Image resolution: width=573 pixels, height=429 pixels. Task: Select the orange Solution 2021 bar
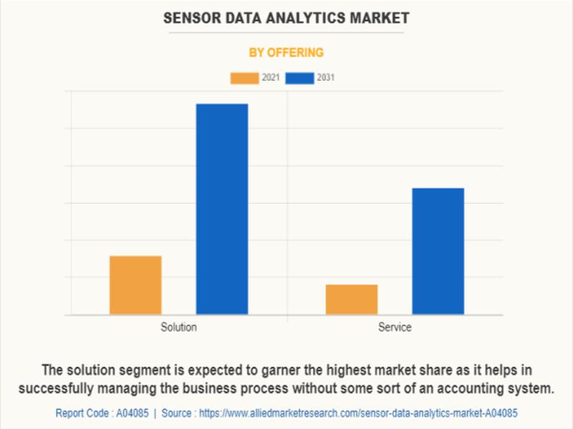[135, 285]
